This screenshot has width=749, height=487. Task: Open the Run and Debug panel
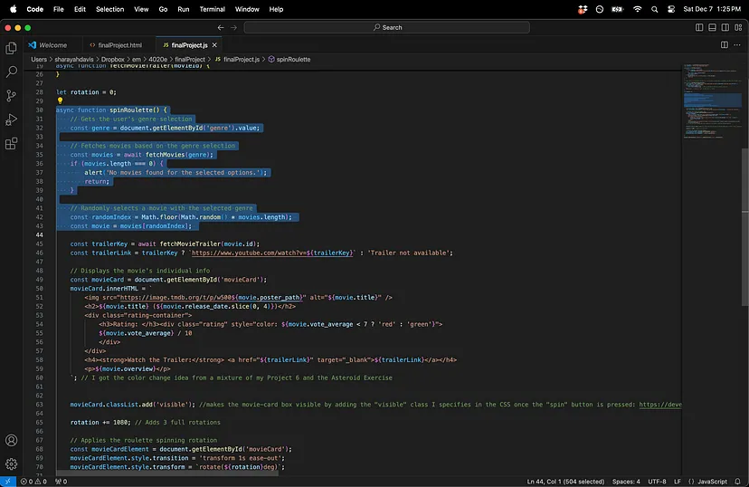(x=12, y=119)
